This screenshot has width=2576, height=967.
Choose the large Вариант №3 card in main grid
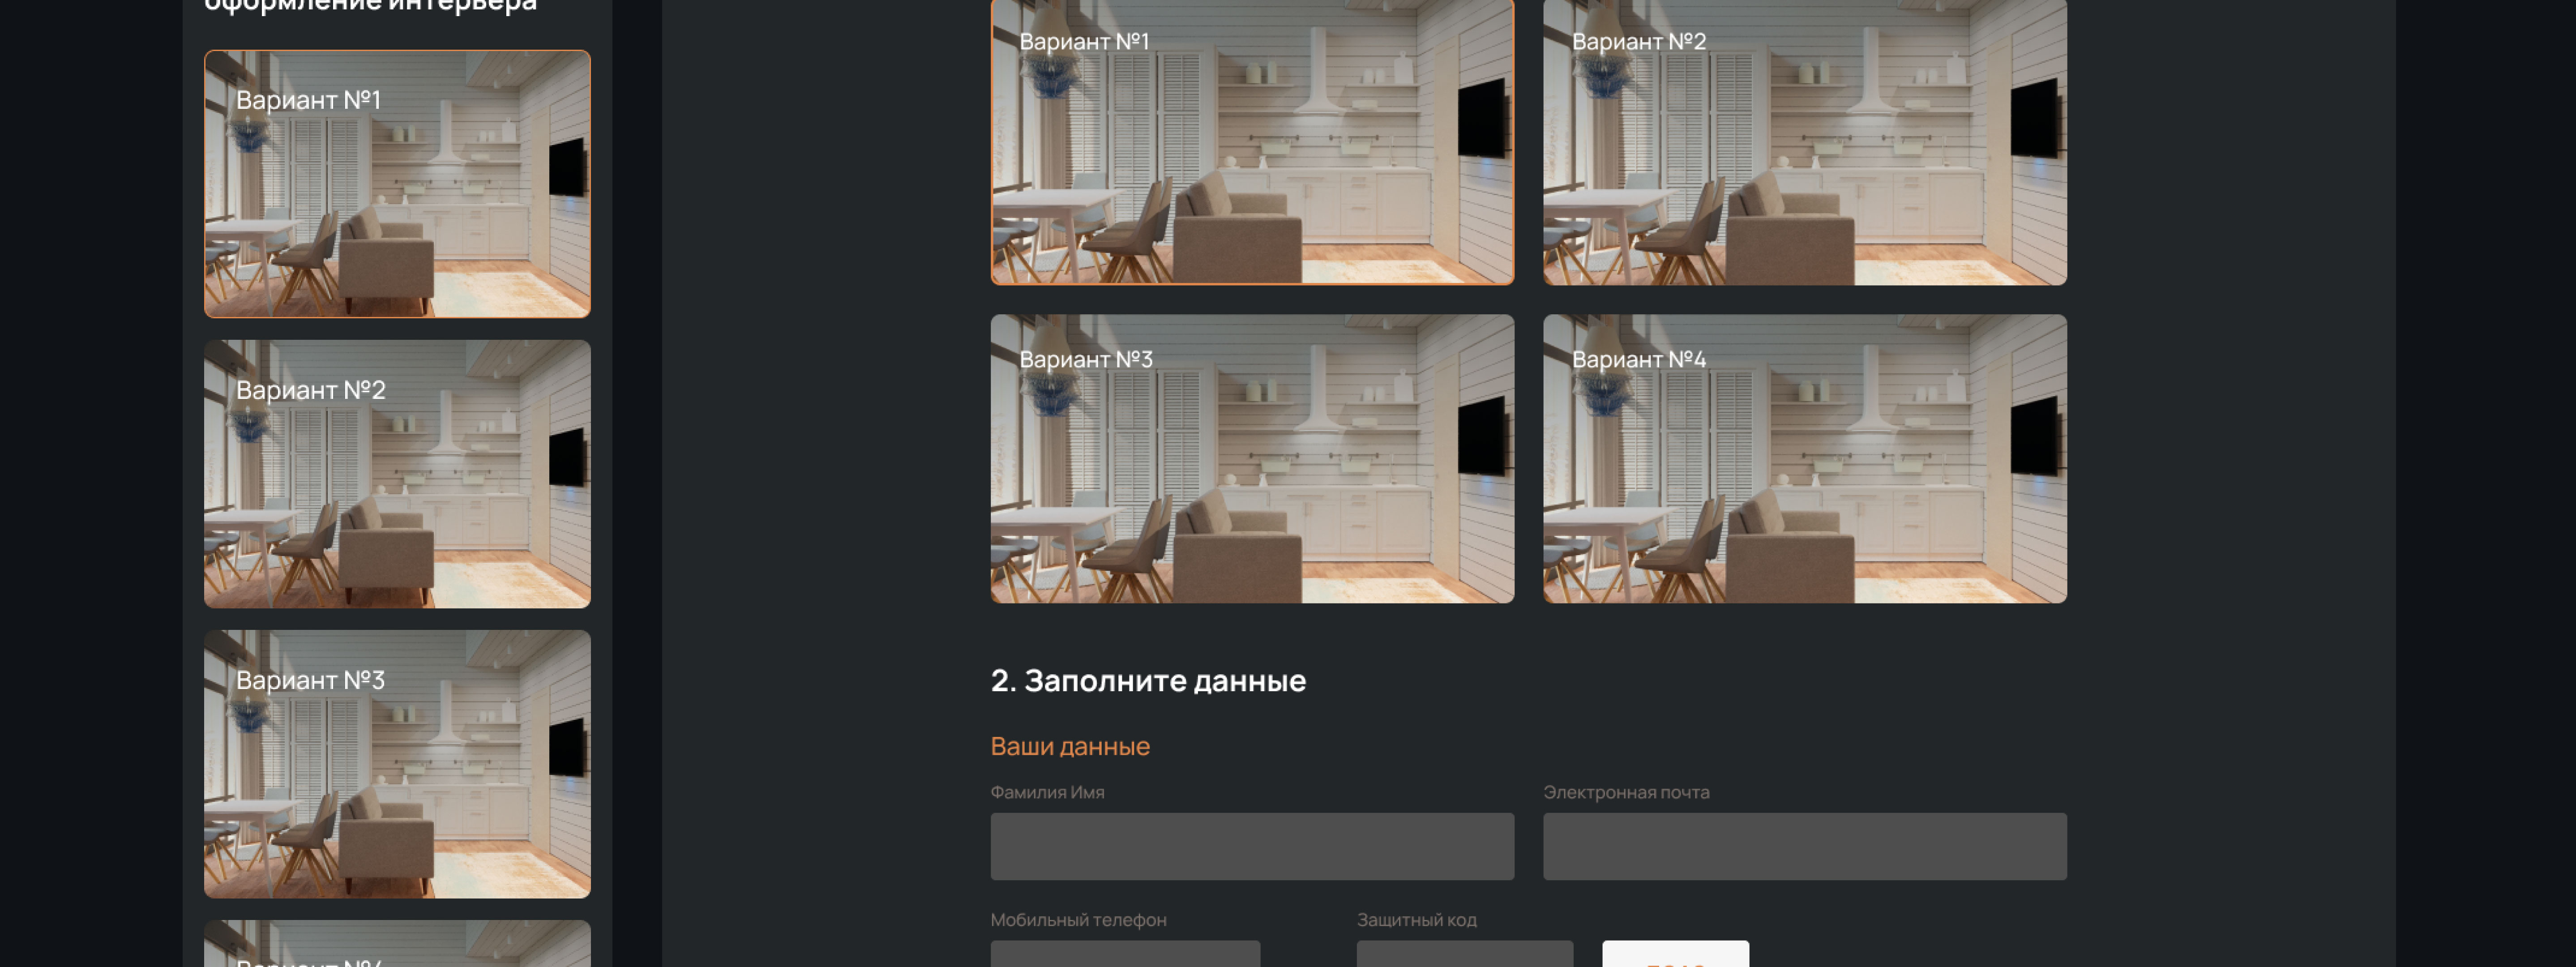(1252, 459)
